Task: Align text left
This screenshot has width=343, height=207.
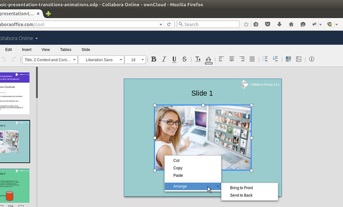Action: click(221, 59)
